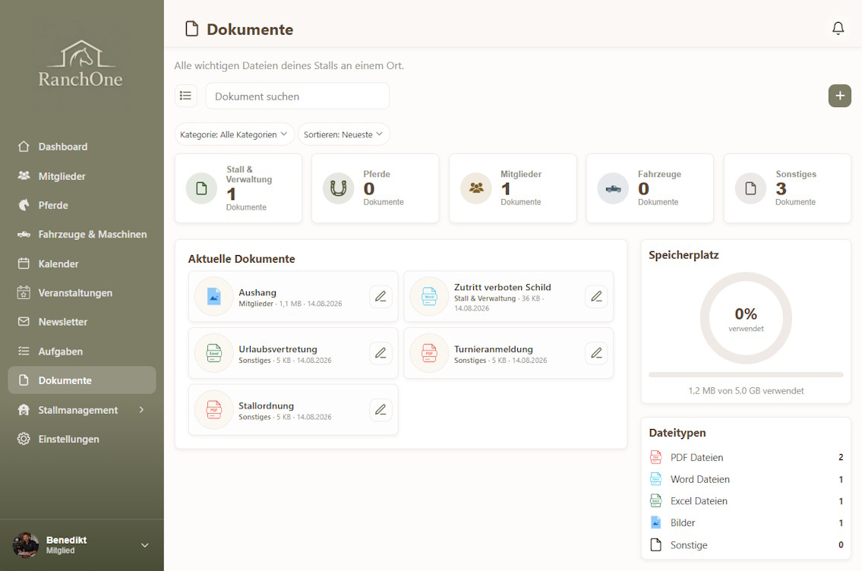Open the Newsletter page
Viewport: 862px width, 571px height.
point(82,322)
